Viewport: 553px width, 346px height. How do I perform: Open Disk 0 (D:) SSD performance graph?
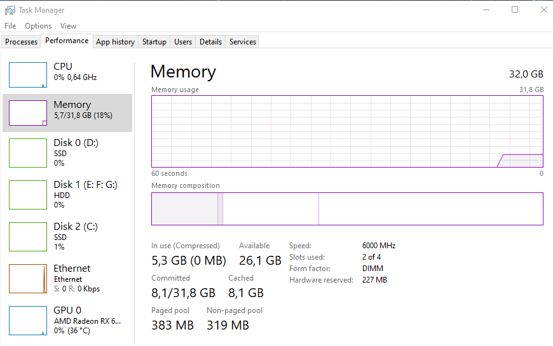(x=28, y=153)
